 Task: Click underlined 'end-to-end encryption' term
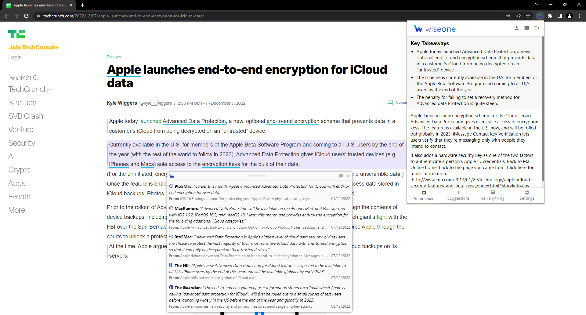tap(293, 121)
